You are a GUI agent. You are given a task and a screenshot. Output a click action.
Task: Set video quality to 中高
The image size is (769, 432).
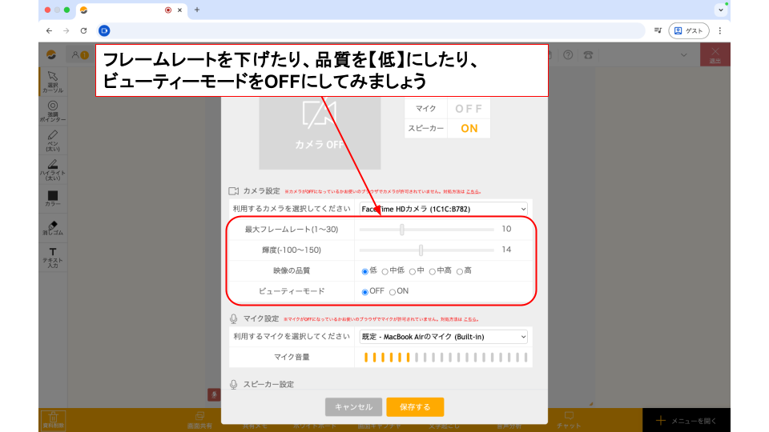coord(433,271)
